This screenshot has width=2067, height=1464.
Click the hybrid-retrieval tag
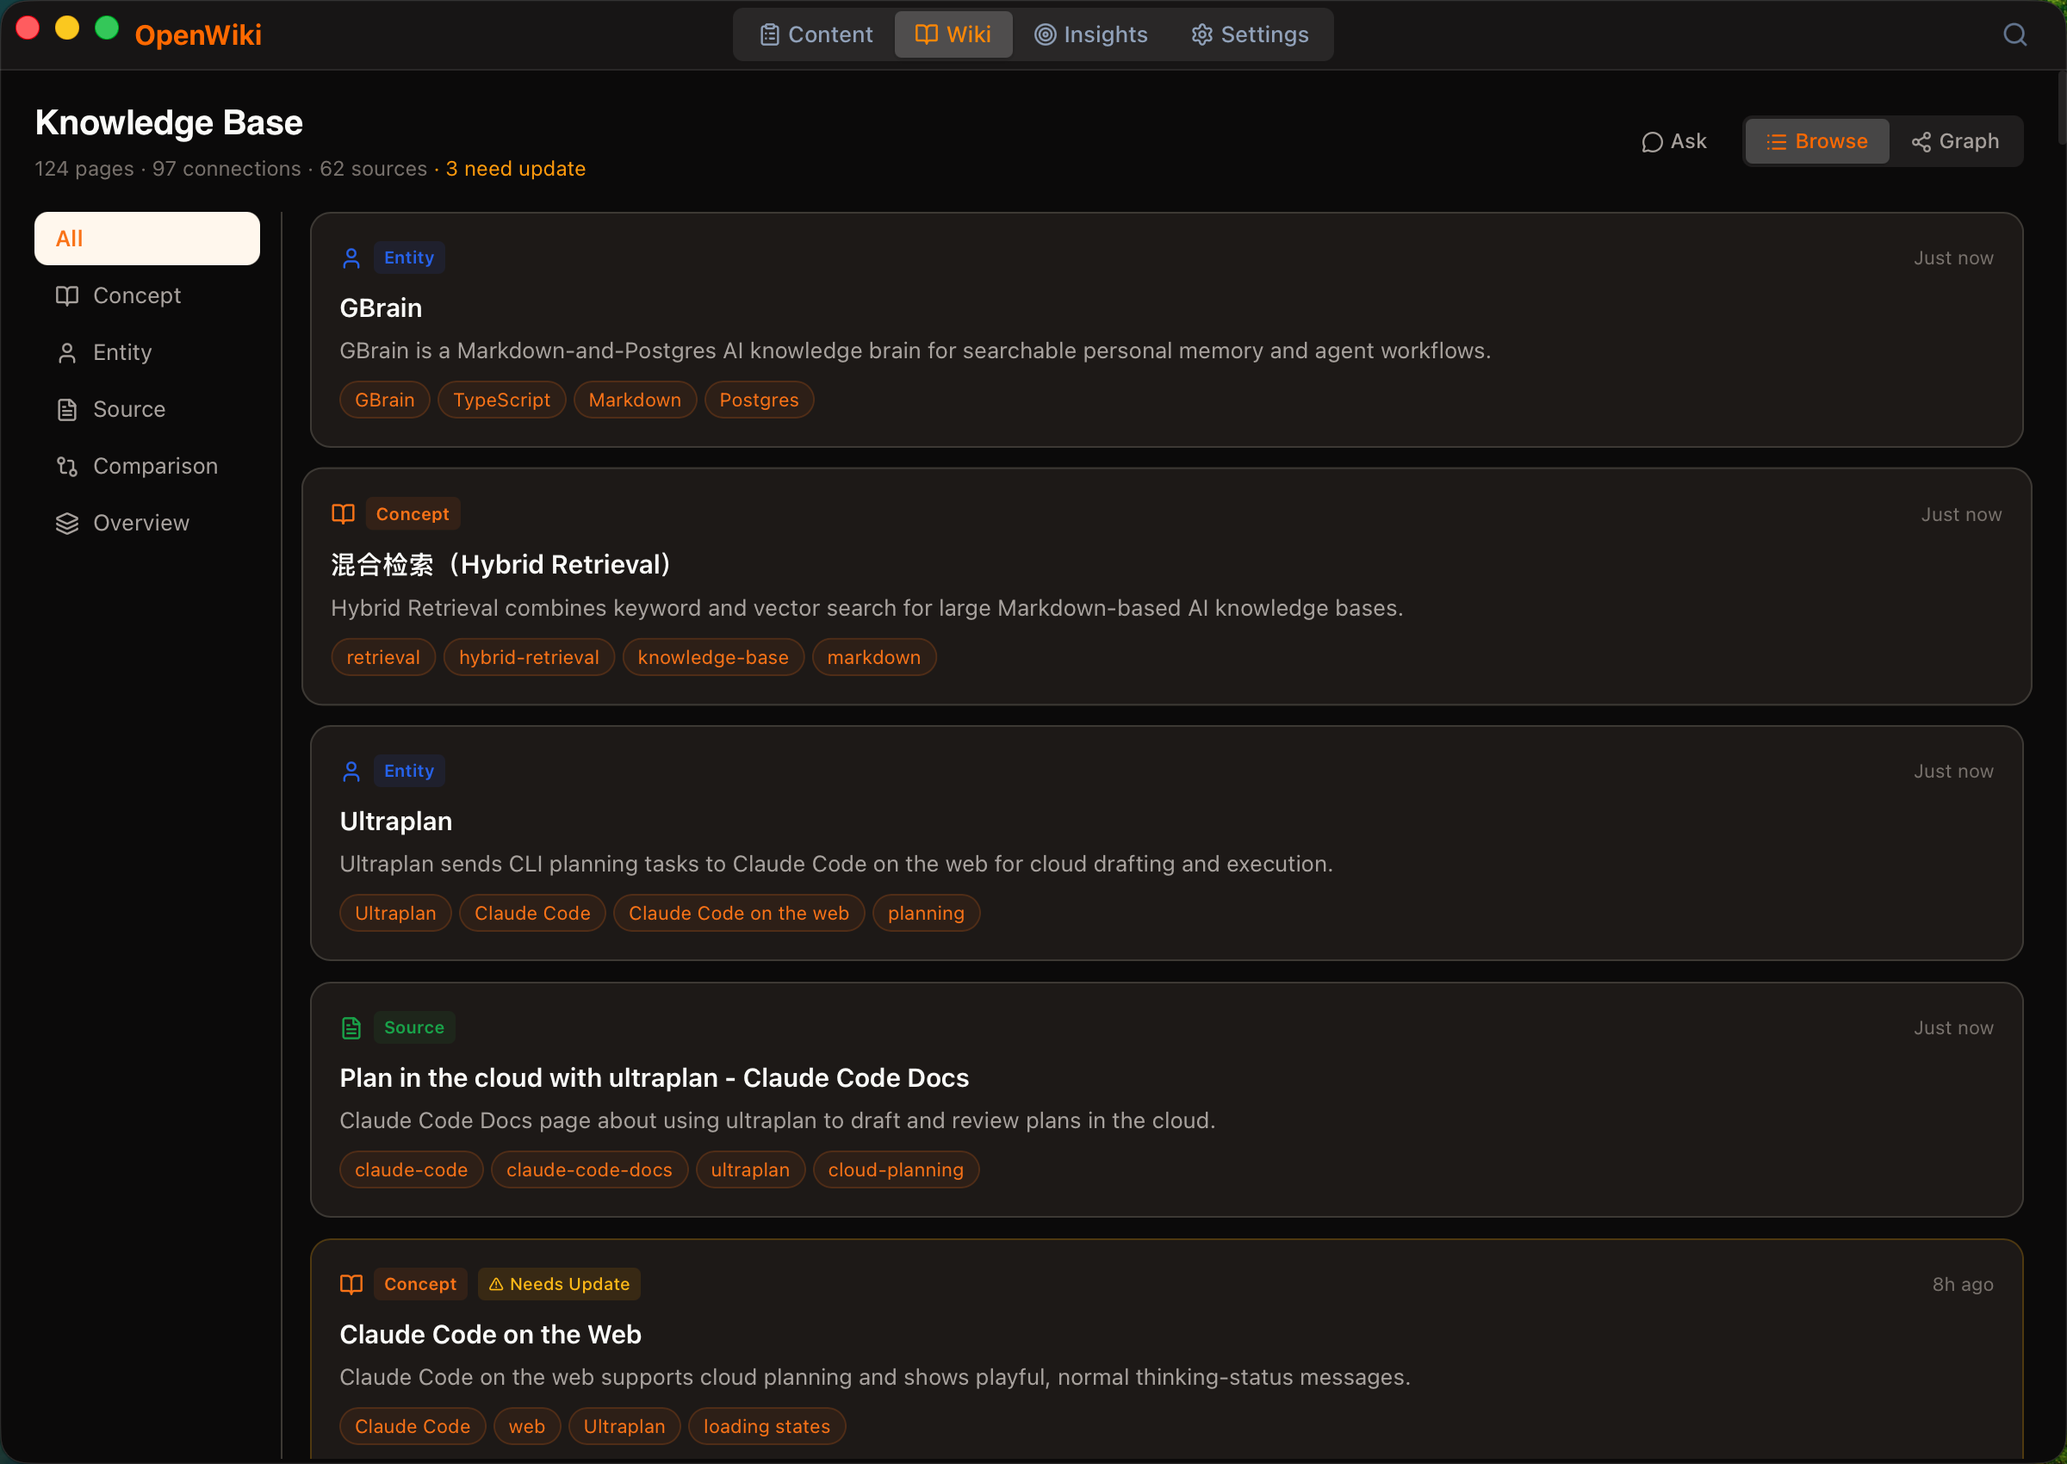[529, 658]
